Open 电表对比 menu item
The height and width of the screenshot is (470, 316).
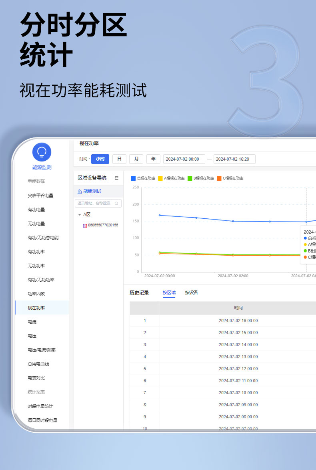click(x=36, y=378)
